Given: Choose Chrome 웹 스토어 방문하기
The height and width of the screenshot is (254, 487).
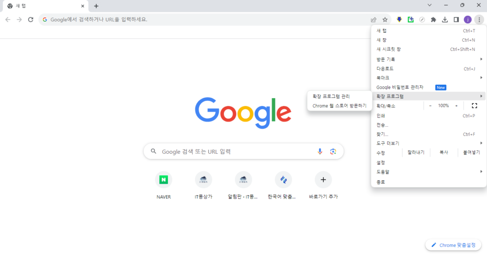Looking at the screenshot, I should [340, 106].
